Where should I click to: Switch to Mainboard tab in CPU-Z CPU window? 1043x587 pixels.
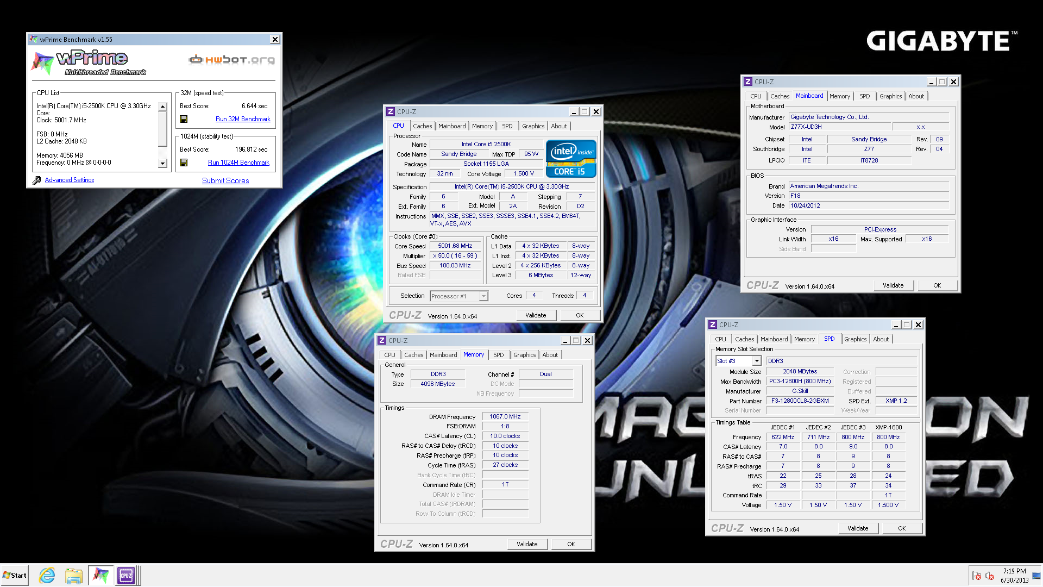pyautogui.click(x=452, y=126)
